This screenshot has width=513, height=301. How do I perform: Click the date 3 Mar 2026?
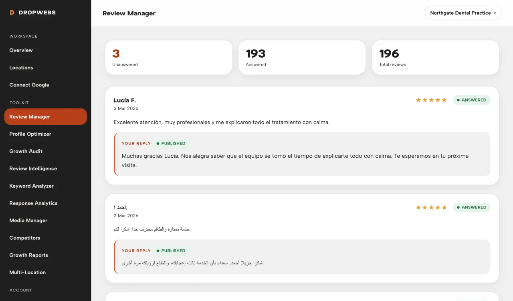click(126, 108)
